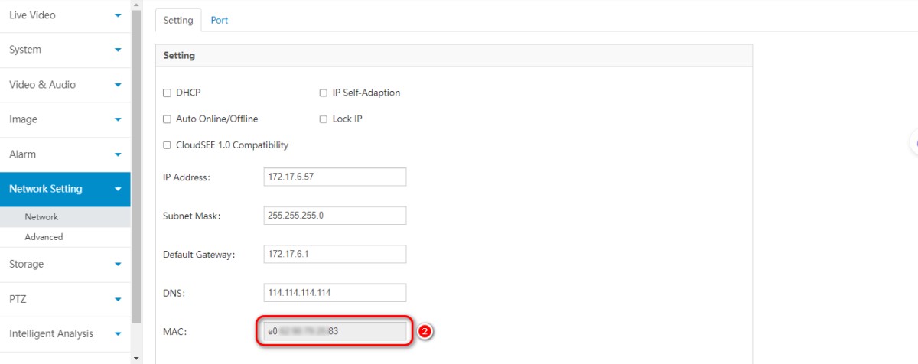Expand the System section arrow
The image size is (918, 364).
(x=118, y=50)
